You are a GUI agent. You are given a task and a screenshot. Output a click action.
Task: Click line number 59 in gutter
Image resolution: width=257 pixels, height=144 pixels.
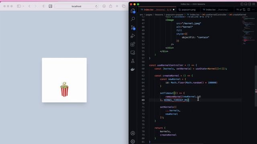(x=143, y=65)
